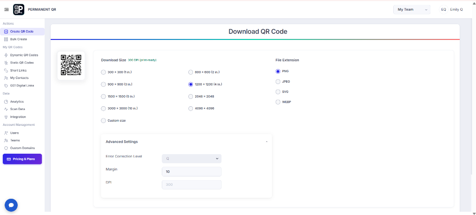The image size is (476, 215).
Task: Click the PERMANENT QR brand text
Action: tap(42, 10)
